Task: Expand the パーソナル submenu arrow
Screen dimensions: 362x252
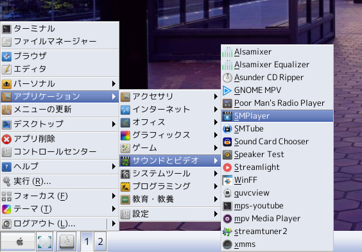Action: (114, 84)
